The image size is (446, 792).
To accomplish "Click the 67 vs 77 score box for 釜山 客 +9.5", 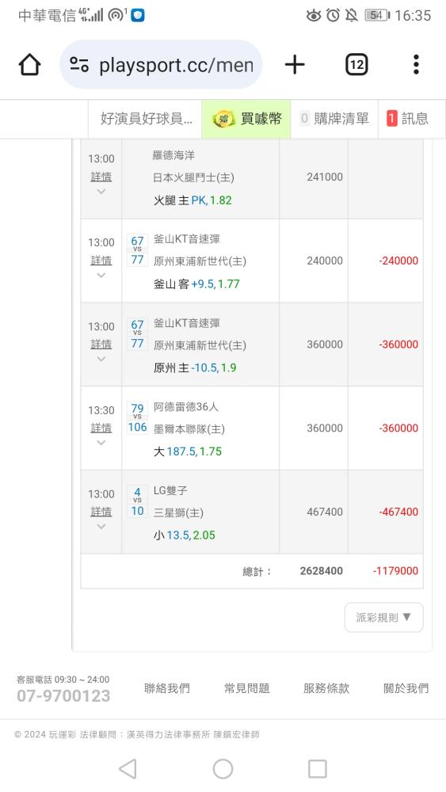I will tap(137, 250).
